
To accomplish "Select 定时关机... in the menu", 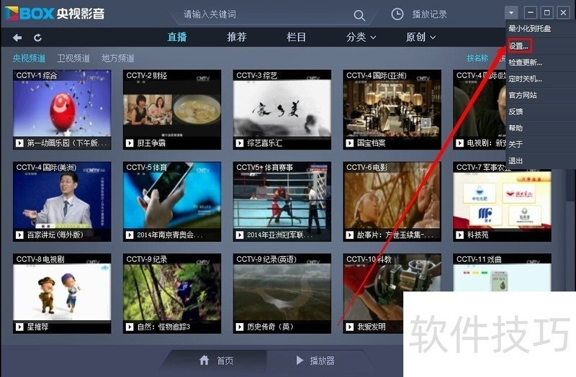I will [541, 79].
